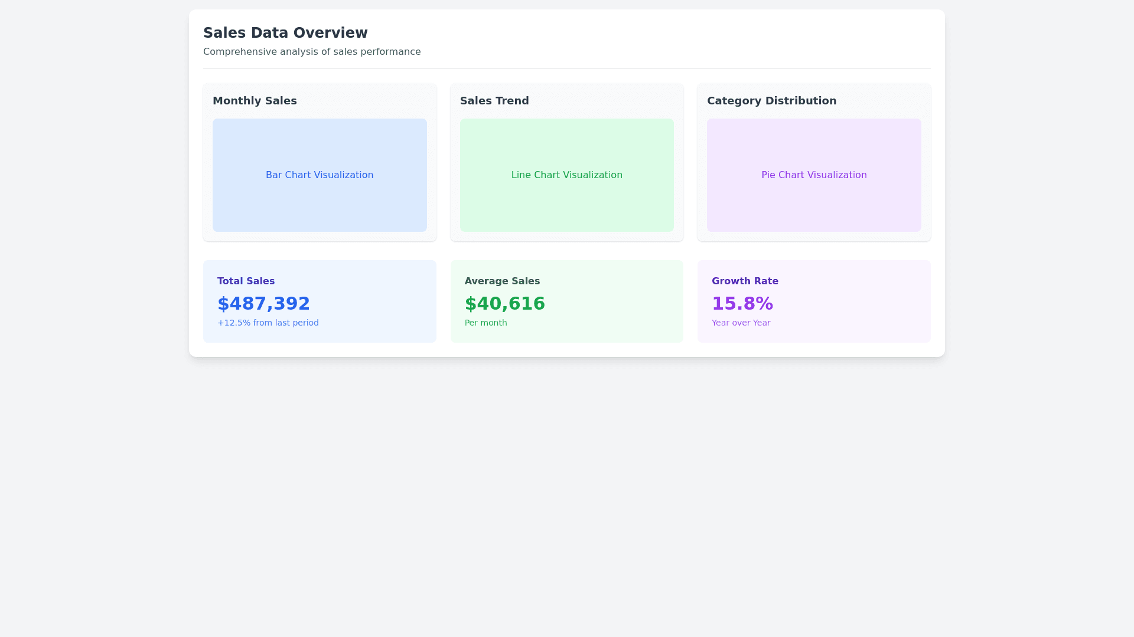Select the Monthly Sales card heading
The width and height of the screenshot is (1134, 637).
click(x=255, y=101)
